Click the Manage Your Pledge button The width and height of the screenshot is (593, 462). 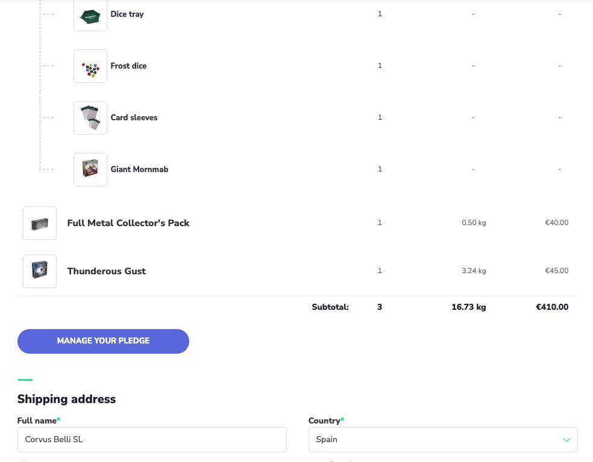[x=103, y=341]
